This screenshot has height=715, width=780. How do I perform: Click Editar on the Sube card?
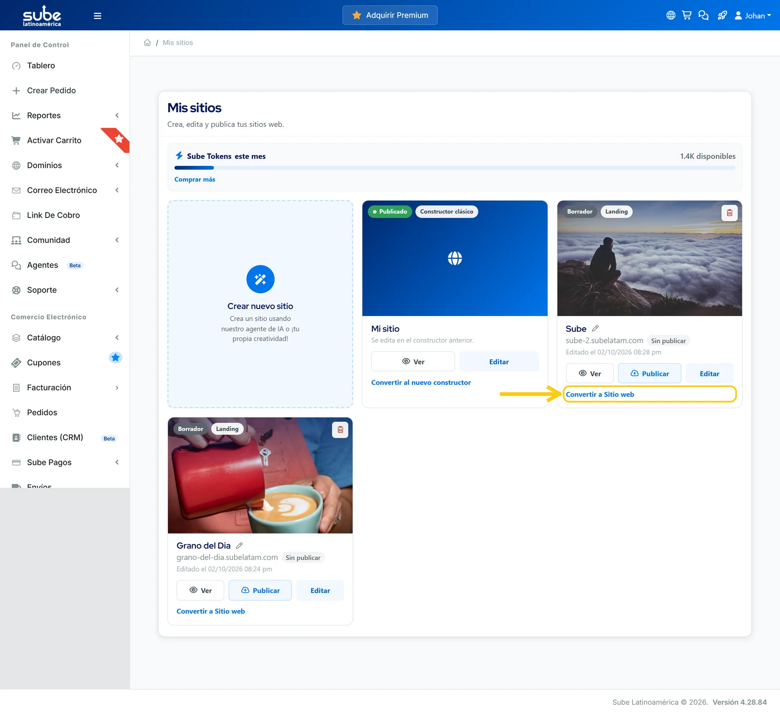[709, 374]
